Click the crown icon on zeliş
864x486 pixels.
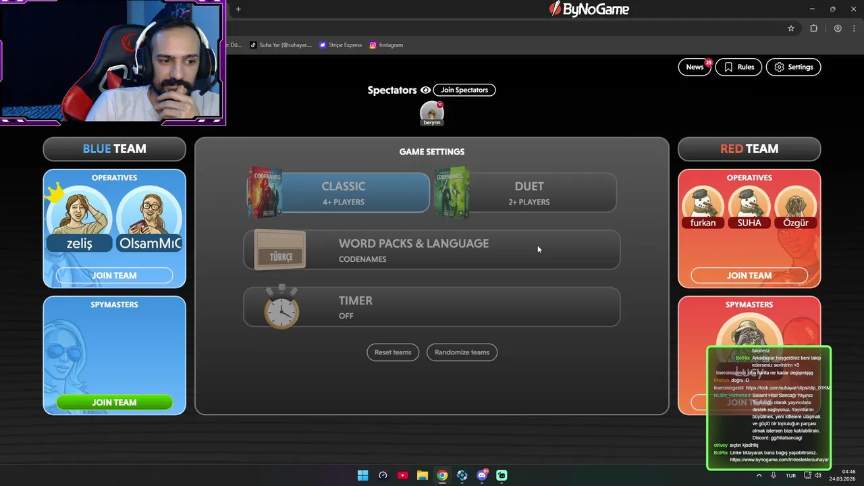pyautogui.click(x=55, y=194)
